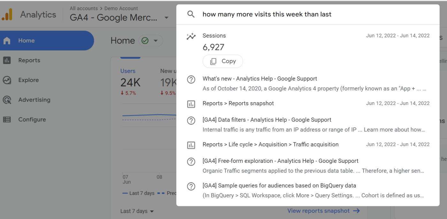Click help icon beside Free-form exploration result

(x=191, y=162)
